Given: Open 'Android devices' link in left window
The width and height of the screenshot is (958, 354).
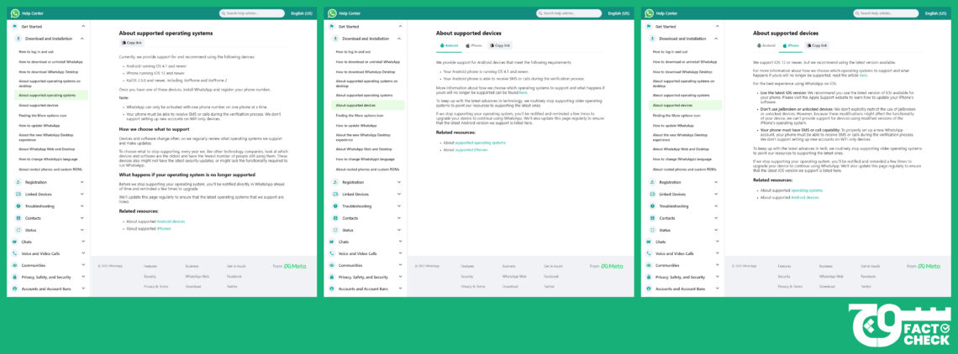Looking at the screenshot, I should pyautogui.click(x=171, y=221).
